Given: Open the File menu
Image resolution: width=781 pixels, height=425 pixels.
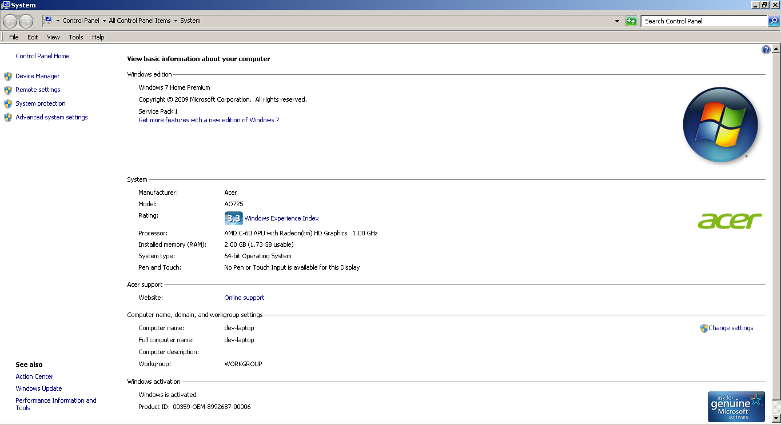Looking at the screenshot, I should click(x=14, y=37).
